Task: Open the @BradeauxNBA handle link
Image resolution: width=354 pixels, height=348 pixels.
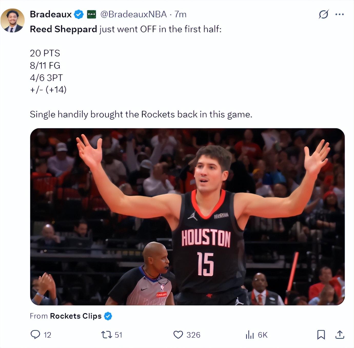Action: [133, 14]
